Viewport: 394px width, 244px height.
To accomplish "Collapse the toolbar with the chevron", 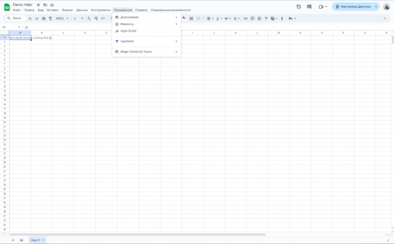I will tap(385, 18).
